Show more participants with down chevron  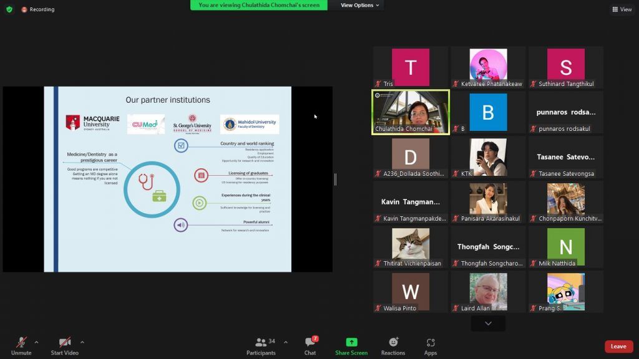(x=488, y=323)
